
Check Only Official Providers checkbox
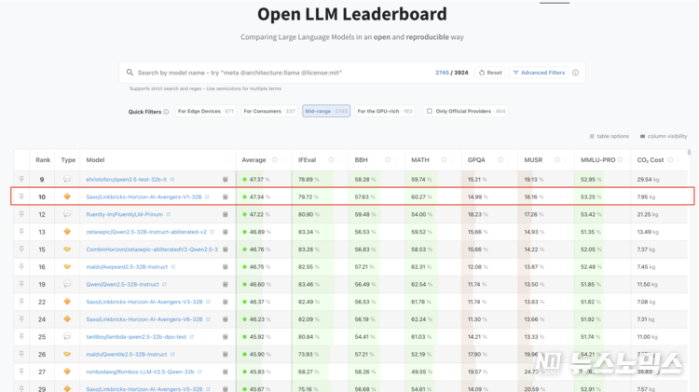click(430, 112)
